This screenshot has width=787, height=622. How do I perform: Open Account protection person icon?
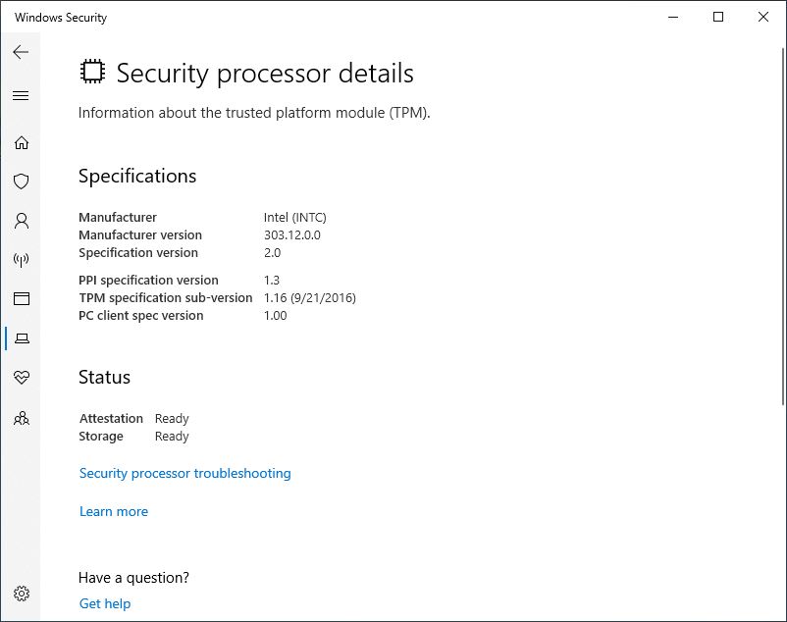(21, 221)
